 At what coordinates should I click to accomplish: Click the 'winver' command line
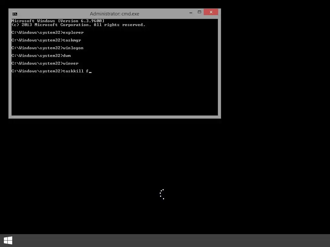pos(45,63)
